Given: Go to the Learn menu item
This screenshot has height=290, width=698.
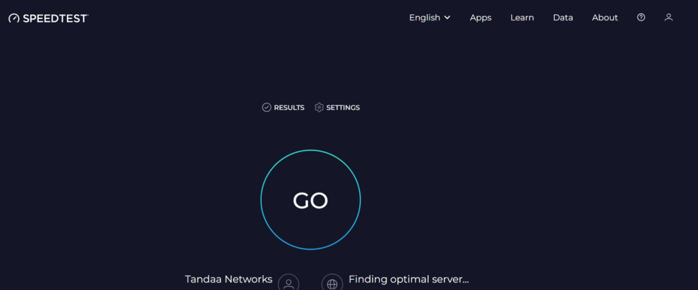Looking at the screenshot, I should [x=522, y=18].
